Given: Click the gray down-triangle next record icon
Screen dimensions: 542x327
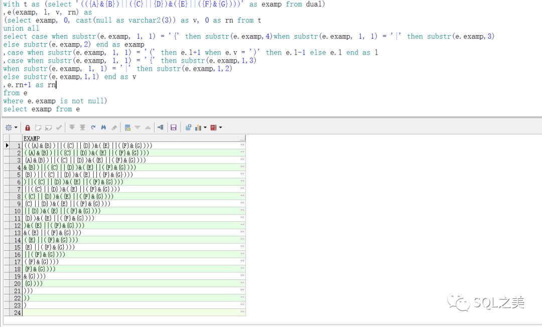Looking at the screenshot, I should click(x=137, y=127).
